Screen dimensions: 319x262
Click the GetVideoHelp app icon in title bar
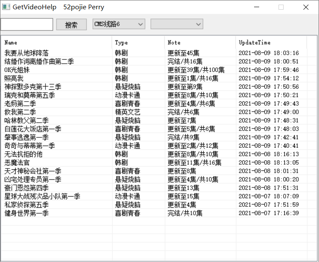(5, 7)
